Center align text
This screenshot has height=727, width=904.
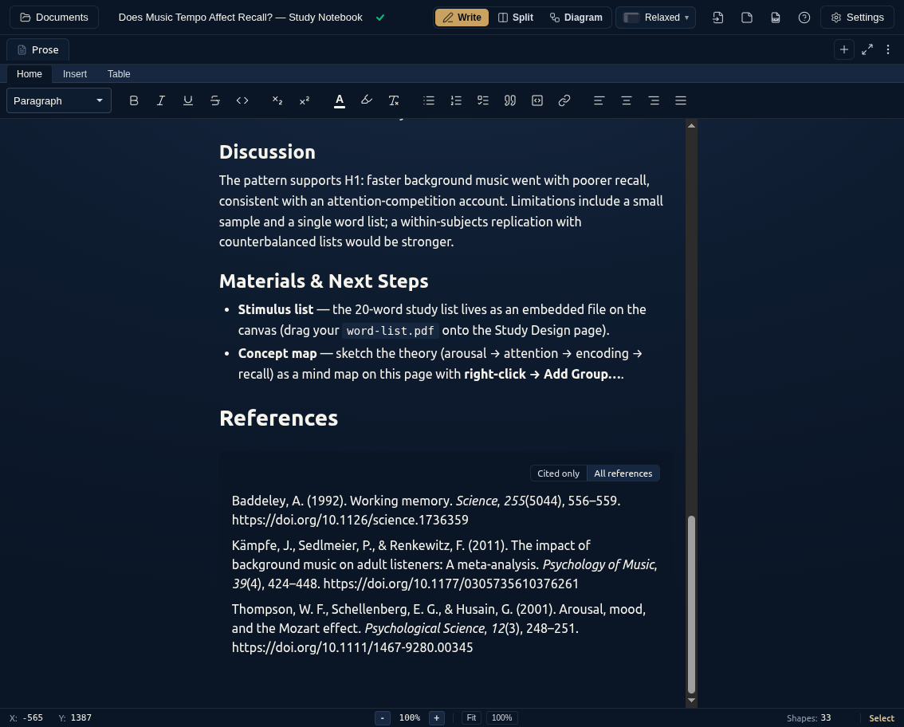tap(626, 101)
